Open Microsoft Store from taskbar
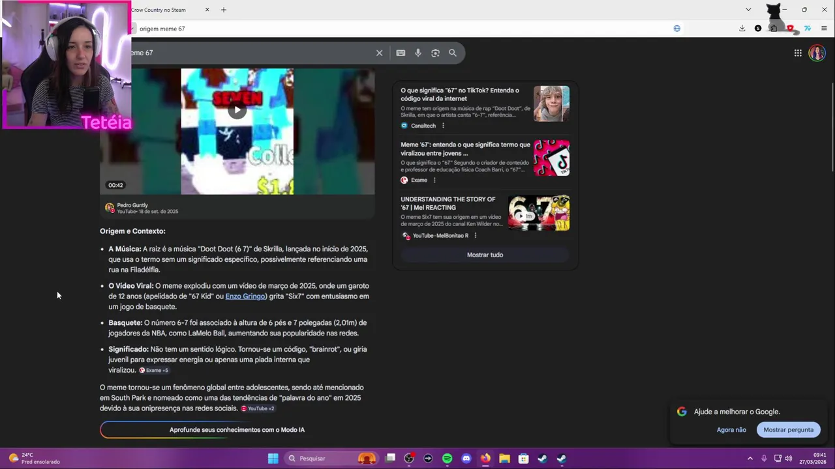Viewport: 835px width, 469px height. [523, 459]
